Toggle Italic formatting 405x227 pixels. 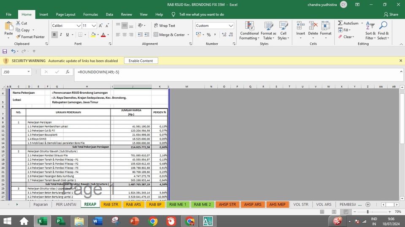[61, 35]
